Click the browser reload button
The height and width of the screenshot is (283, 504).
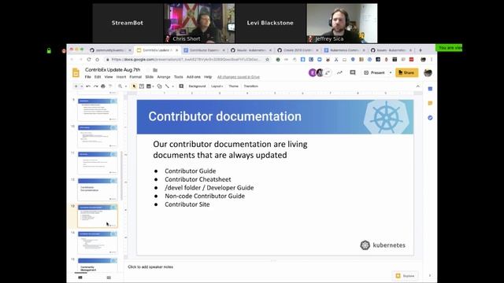click(89, 60)
